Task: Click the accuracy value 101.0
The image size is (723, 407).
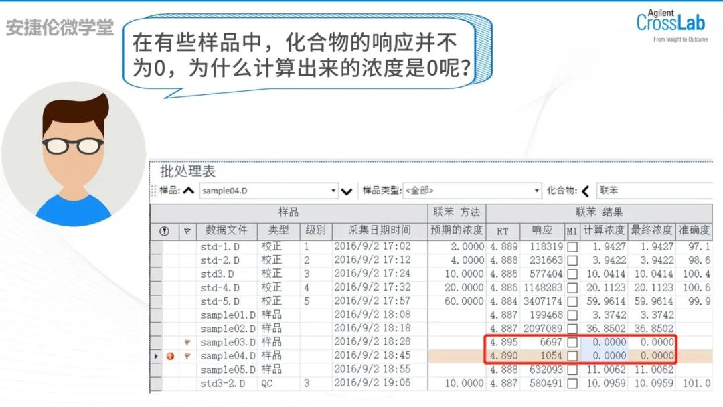Action: point(697,383)
